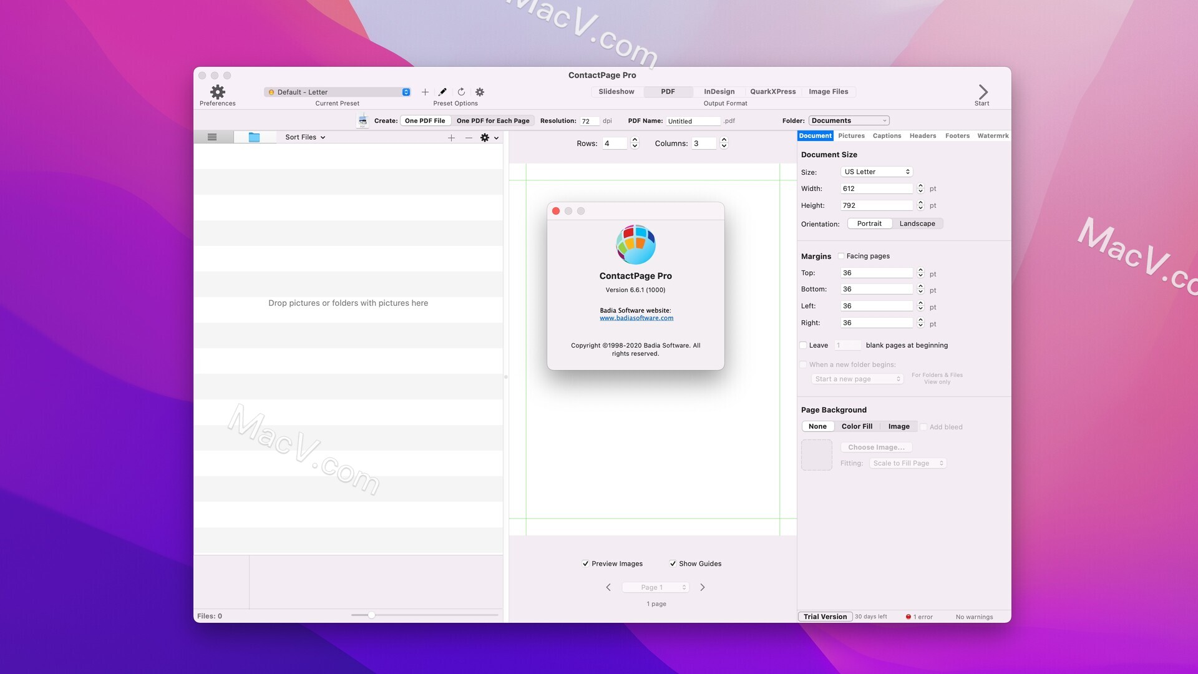Switch to QuarkXPress output format
Viewport: 1198px width, 674px height.
point(772,92)
